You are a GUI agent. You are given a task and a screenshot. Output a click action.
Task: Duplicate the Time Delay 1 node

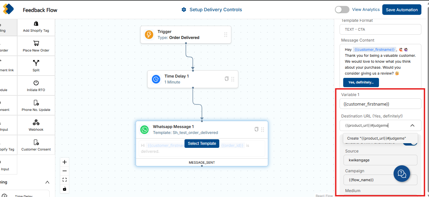pos(227,79)
